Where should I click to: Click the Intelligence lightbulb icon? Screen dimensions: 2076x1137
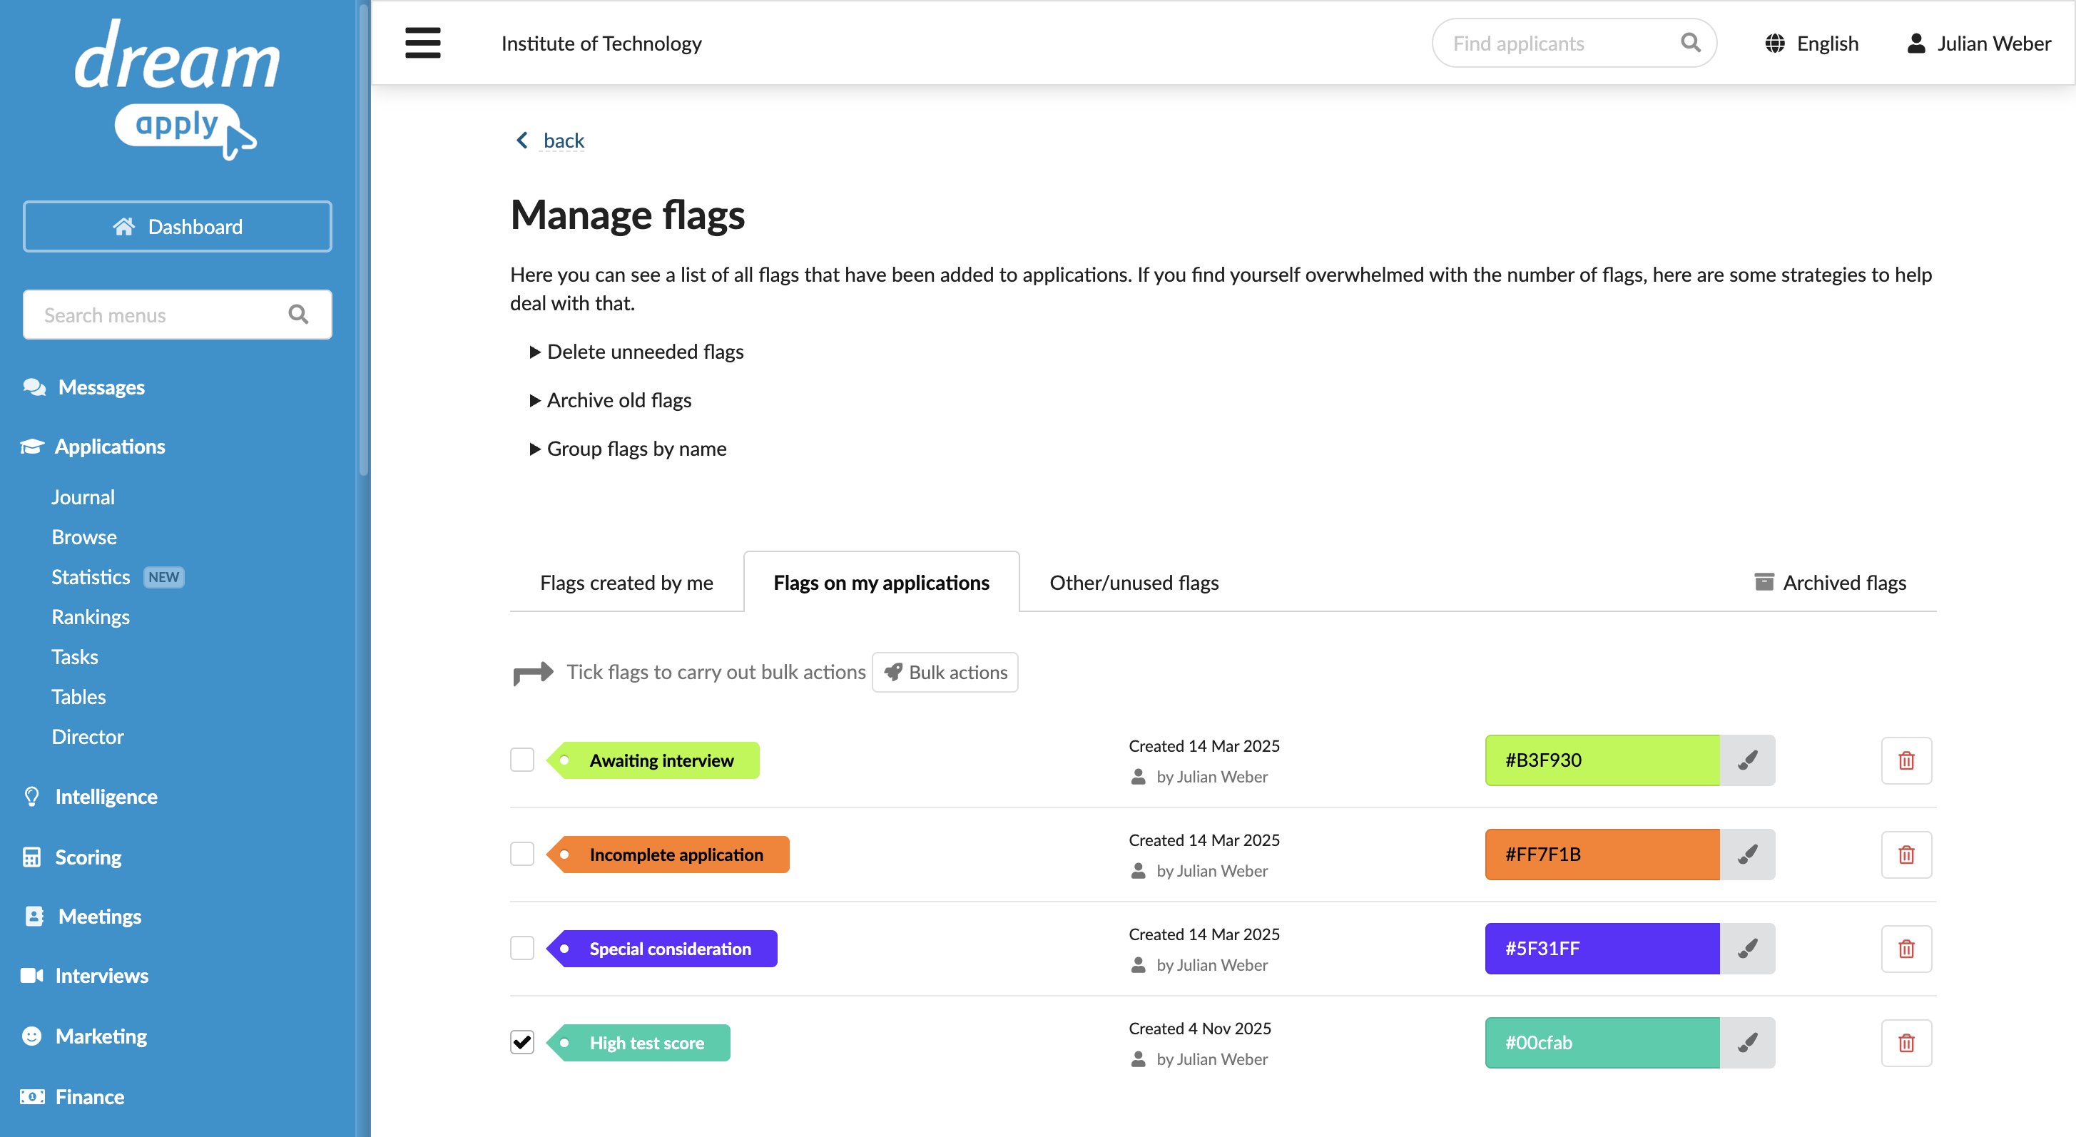[x=31, y=796]
